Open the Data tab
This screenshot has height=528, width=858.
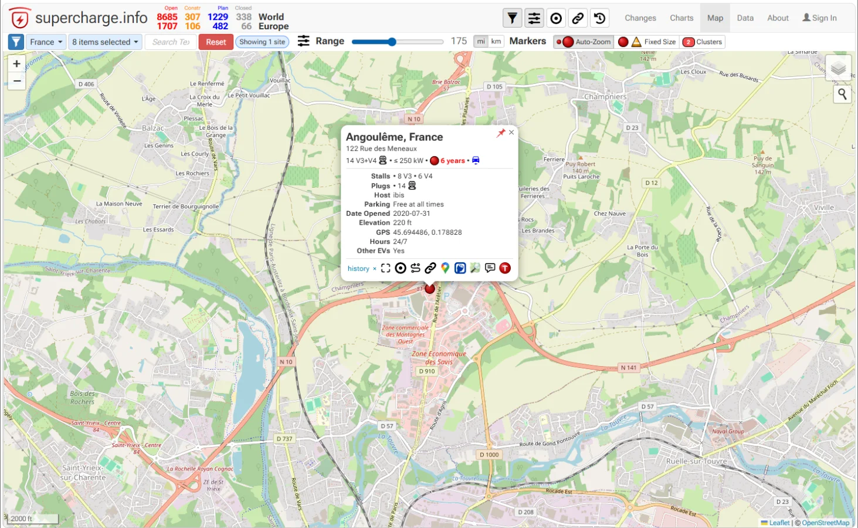[x=745, y=18]
